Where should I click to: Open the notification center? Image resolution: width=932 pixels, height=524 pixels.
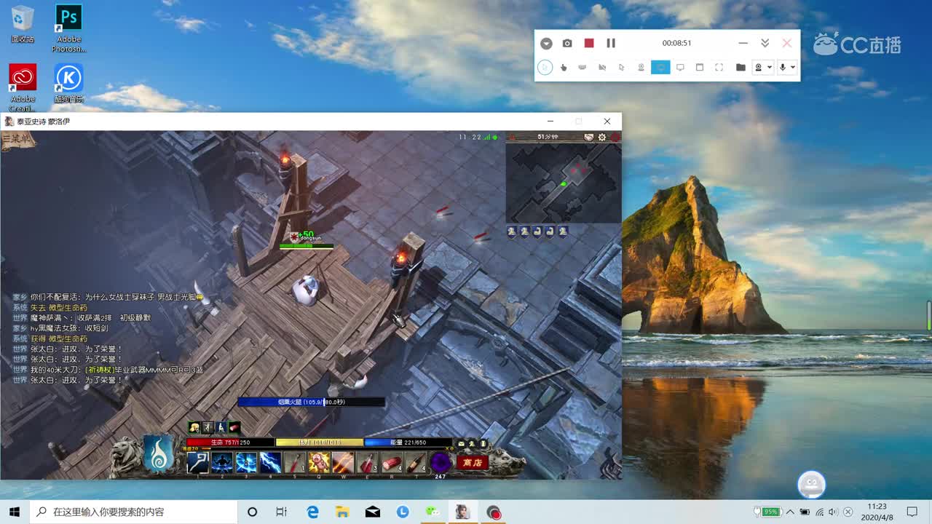click(x=912, y=512)
